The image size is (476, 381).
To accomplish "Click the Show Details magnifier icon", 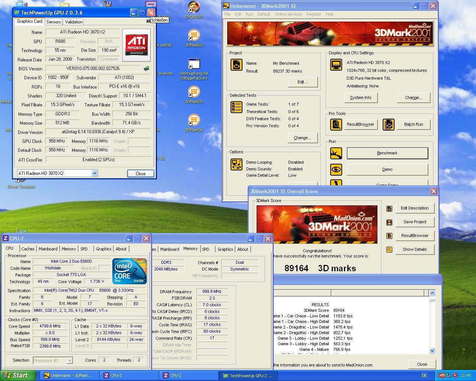I will click(389, 250).
